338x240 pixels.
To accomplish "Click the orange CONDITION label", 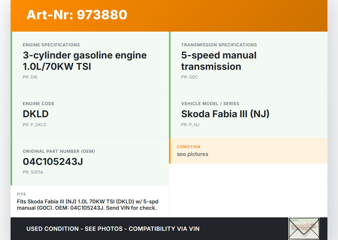I will coord(189,147).
